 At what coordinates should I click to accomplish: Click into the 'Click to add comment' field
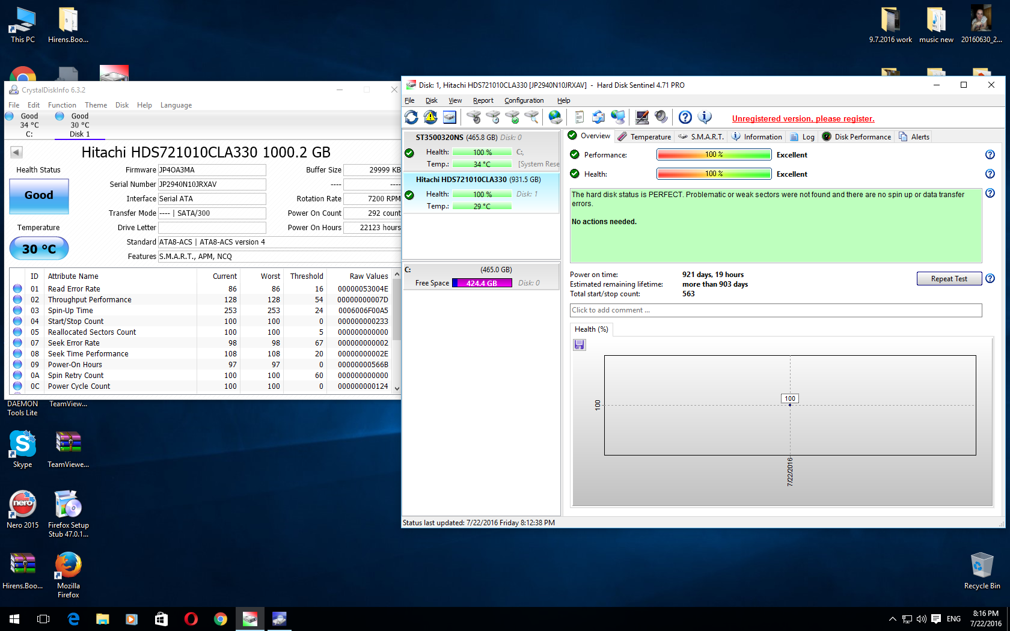point(776,311)
